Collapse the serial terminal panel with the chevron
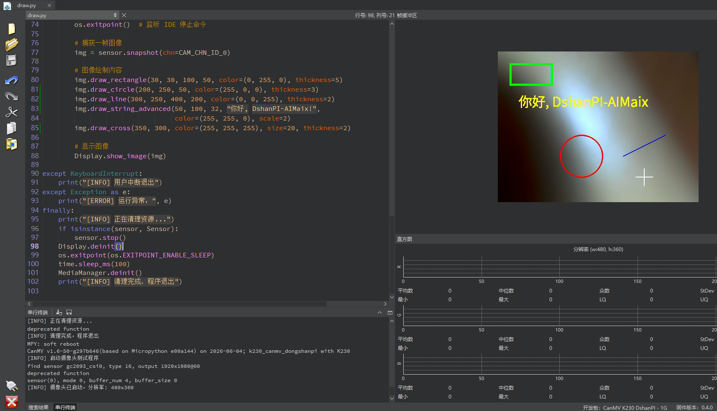Screen dimensions: 717x411 pyautogui.click(x=379, y=313)
